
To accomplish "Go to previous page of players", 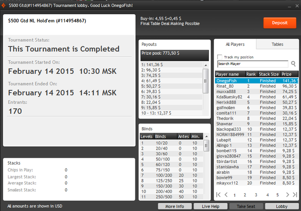I will pos(226,195).
